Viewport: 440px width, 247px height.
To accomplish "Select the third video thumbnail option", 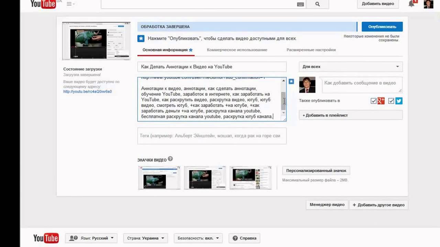I will [251, 178].
